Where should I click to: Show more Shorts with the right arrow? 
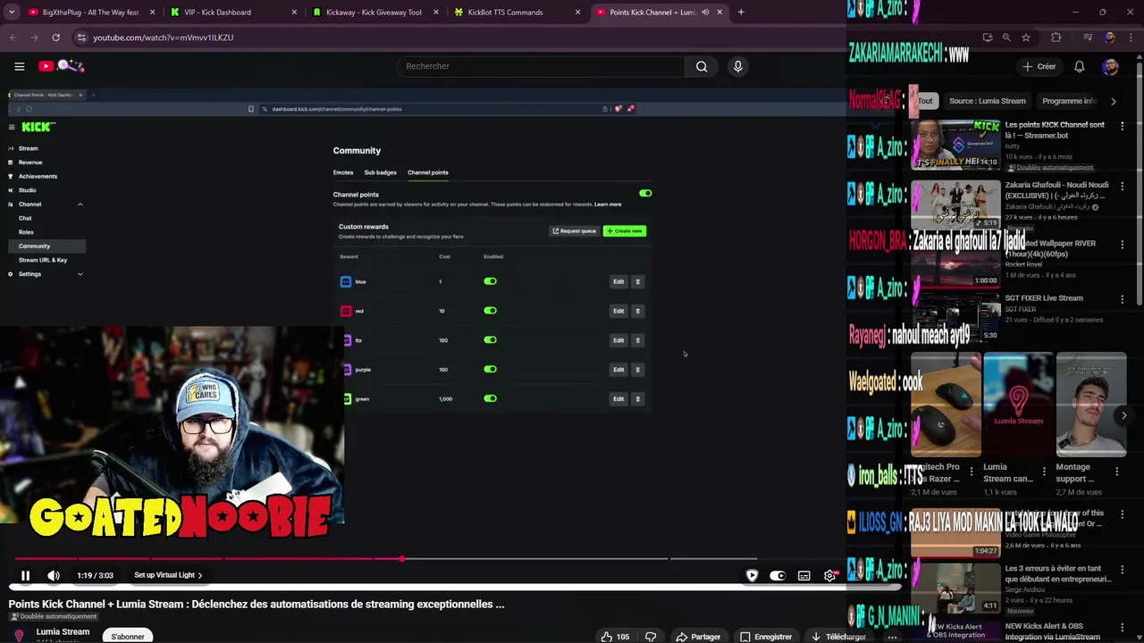coord(1123,415)
